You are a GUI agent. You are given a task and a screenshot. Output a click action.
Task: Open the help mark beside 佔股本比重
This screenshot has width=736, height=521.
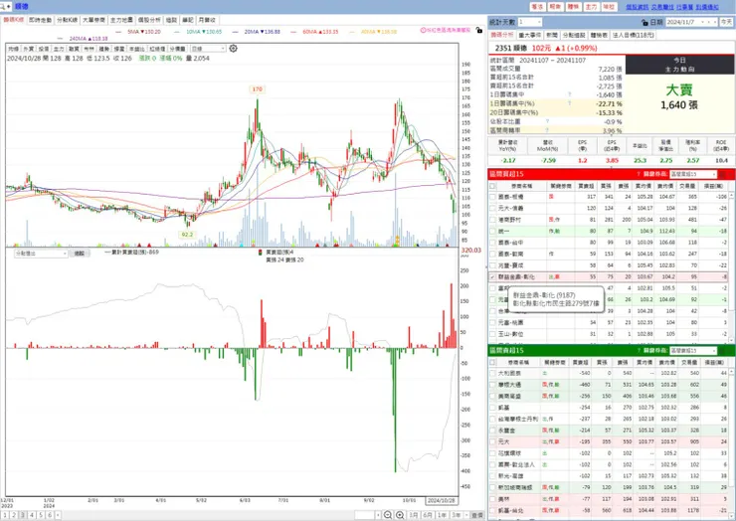547,121
